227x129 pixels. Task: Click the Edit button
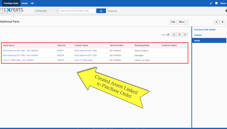click(x=173, y=22)
